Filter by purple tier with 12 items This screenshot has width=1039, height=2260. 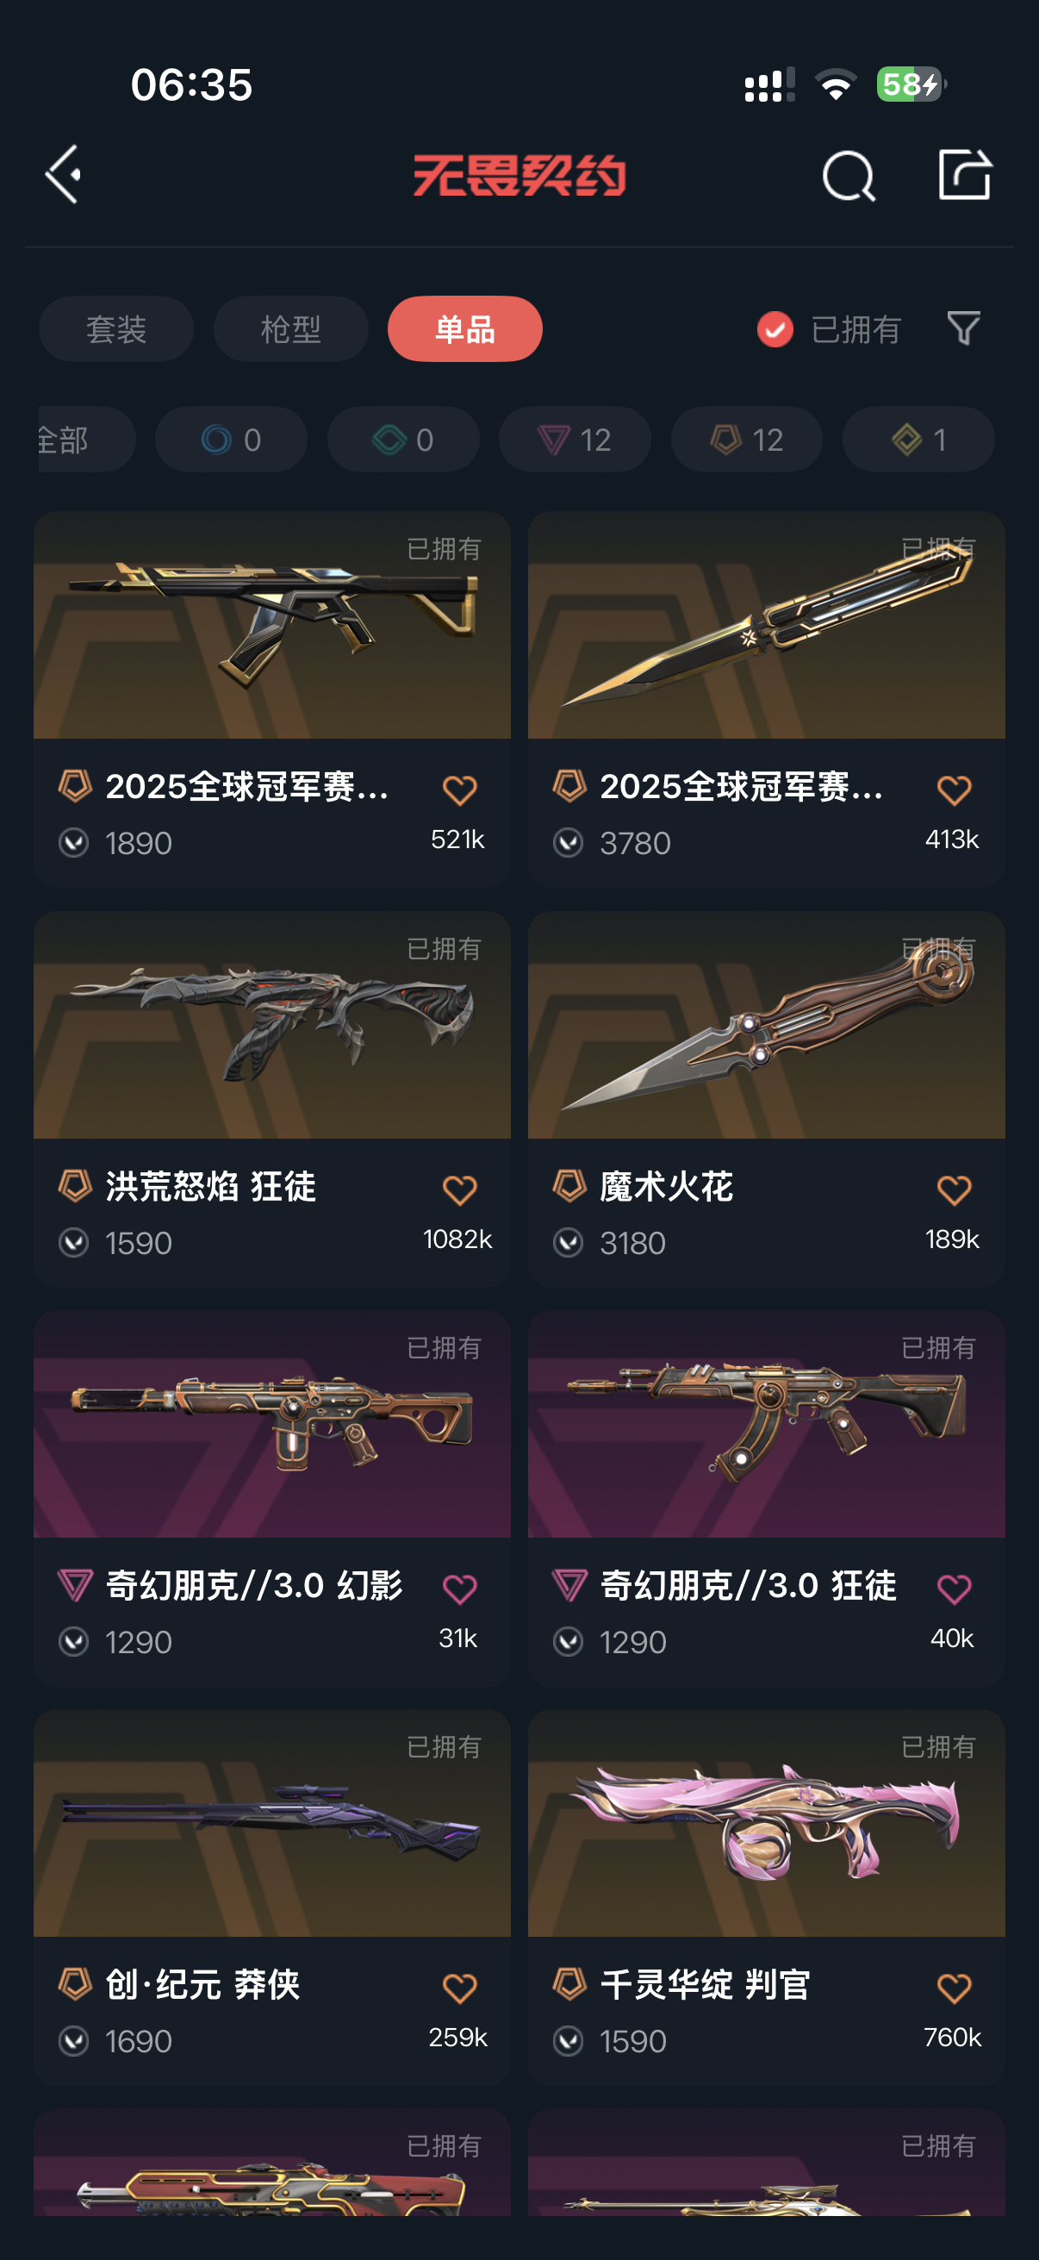click(575, 440)
